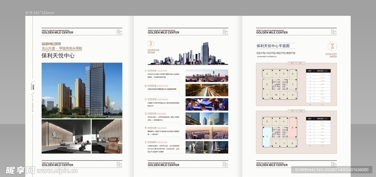Click the large 保利天悦中心 title on left page

(x=58, y=56)
